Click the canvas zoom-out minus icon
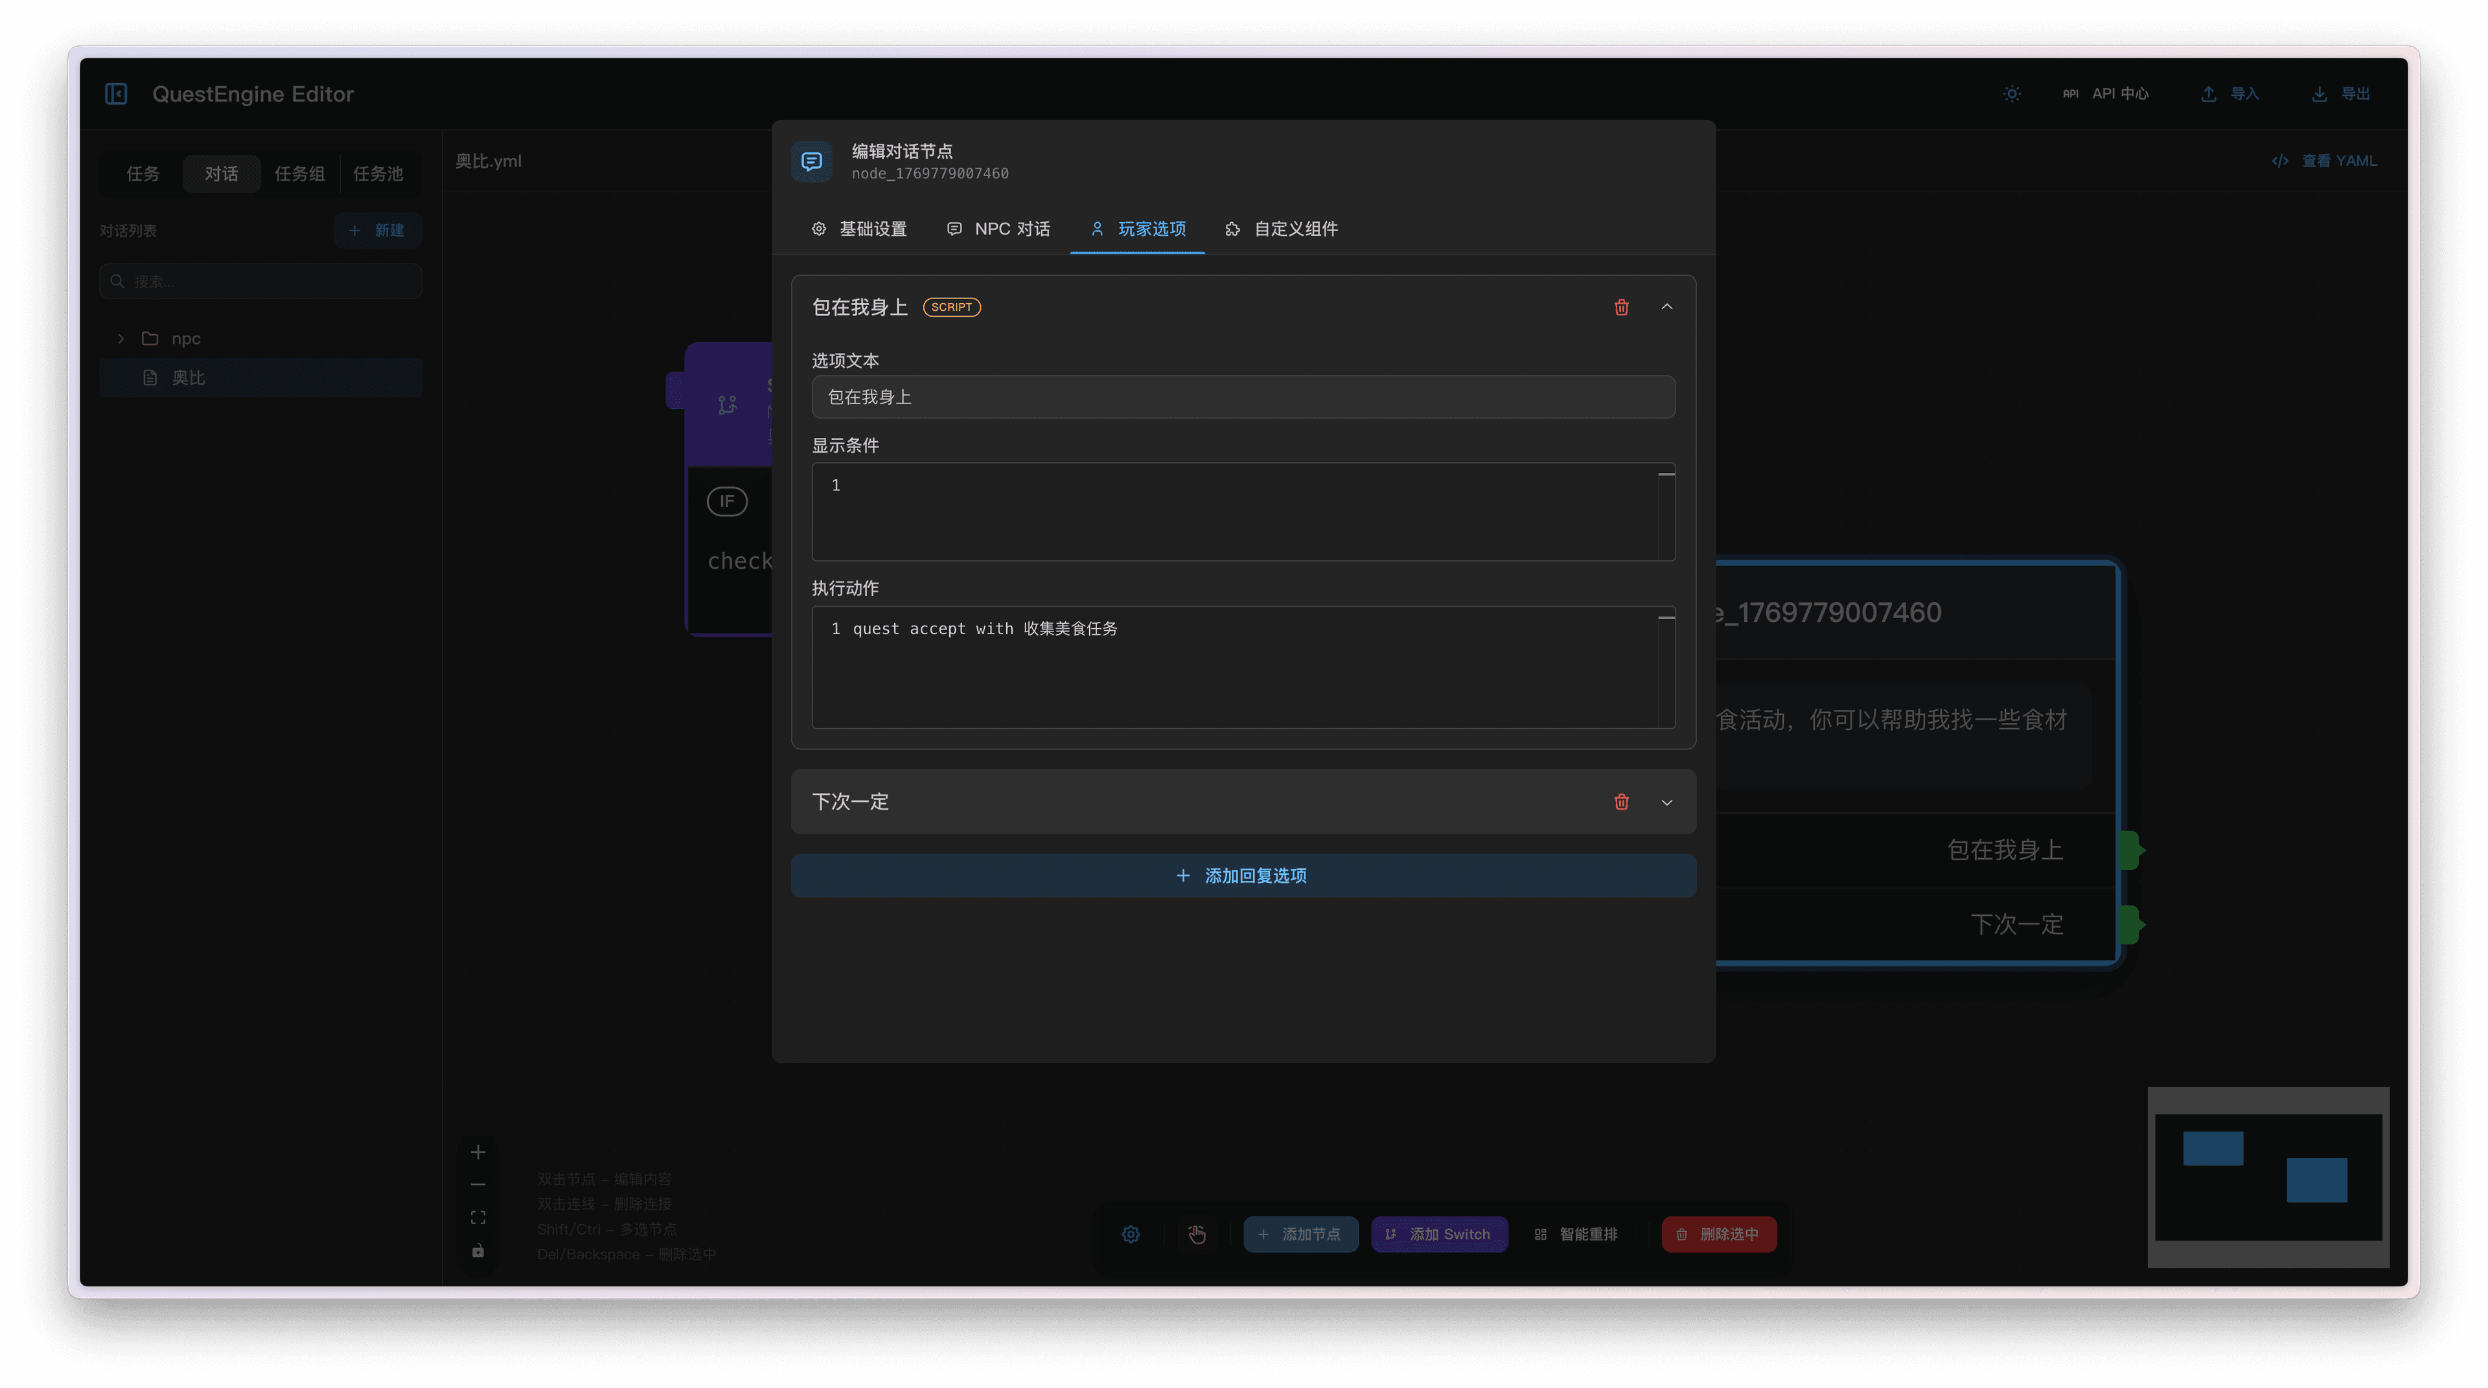This screenshot has height=1388, width=2488. 478,1185
